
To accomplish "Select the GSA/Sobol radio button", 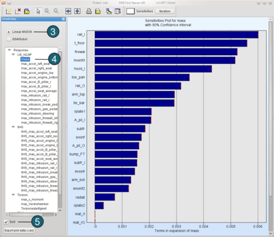I will [x=9, y=39].
